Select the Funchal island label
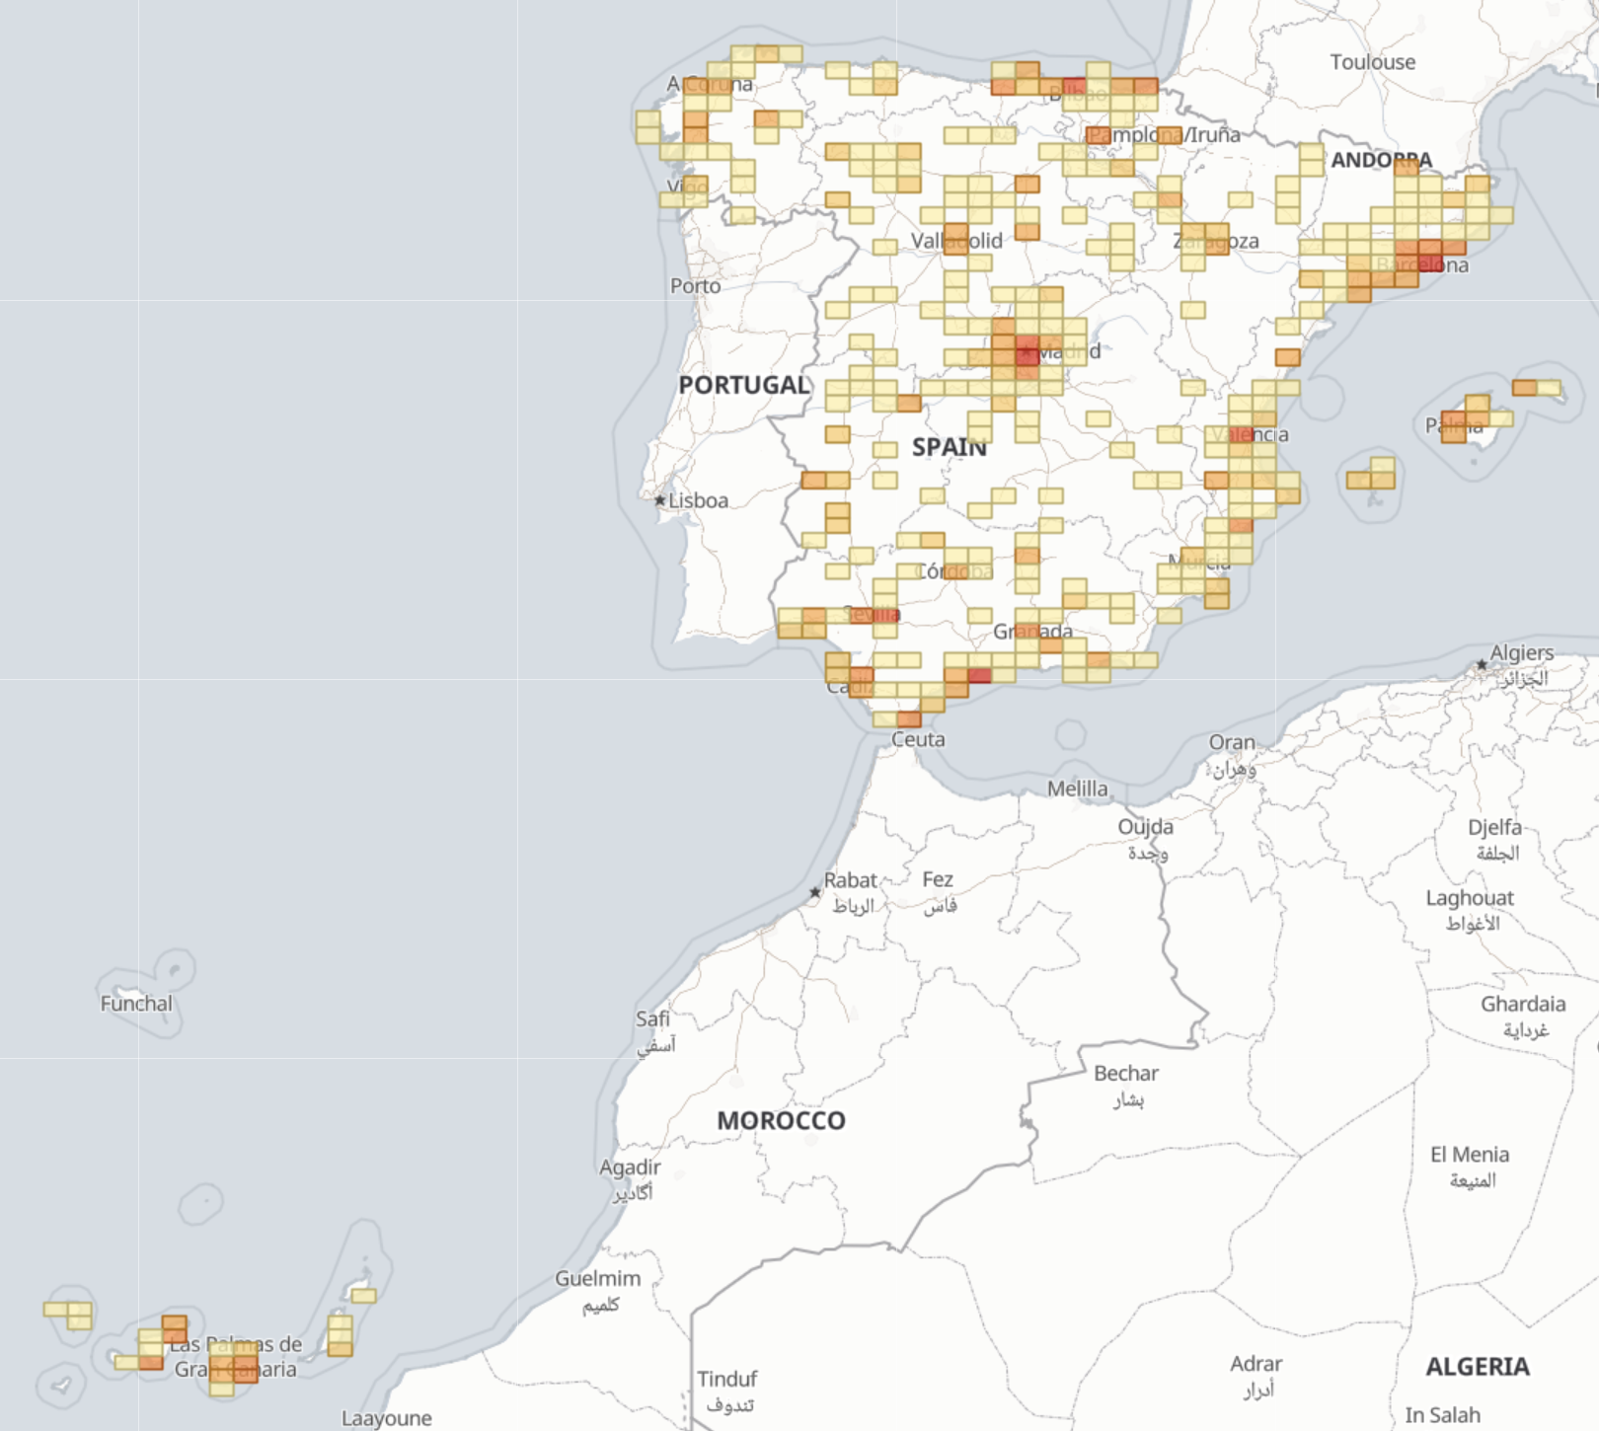 point(136,1004)
